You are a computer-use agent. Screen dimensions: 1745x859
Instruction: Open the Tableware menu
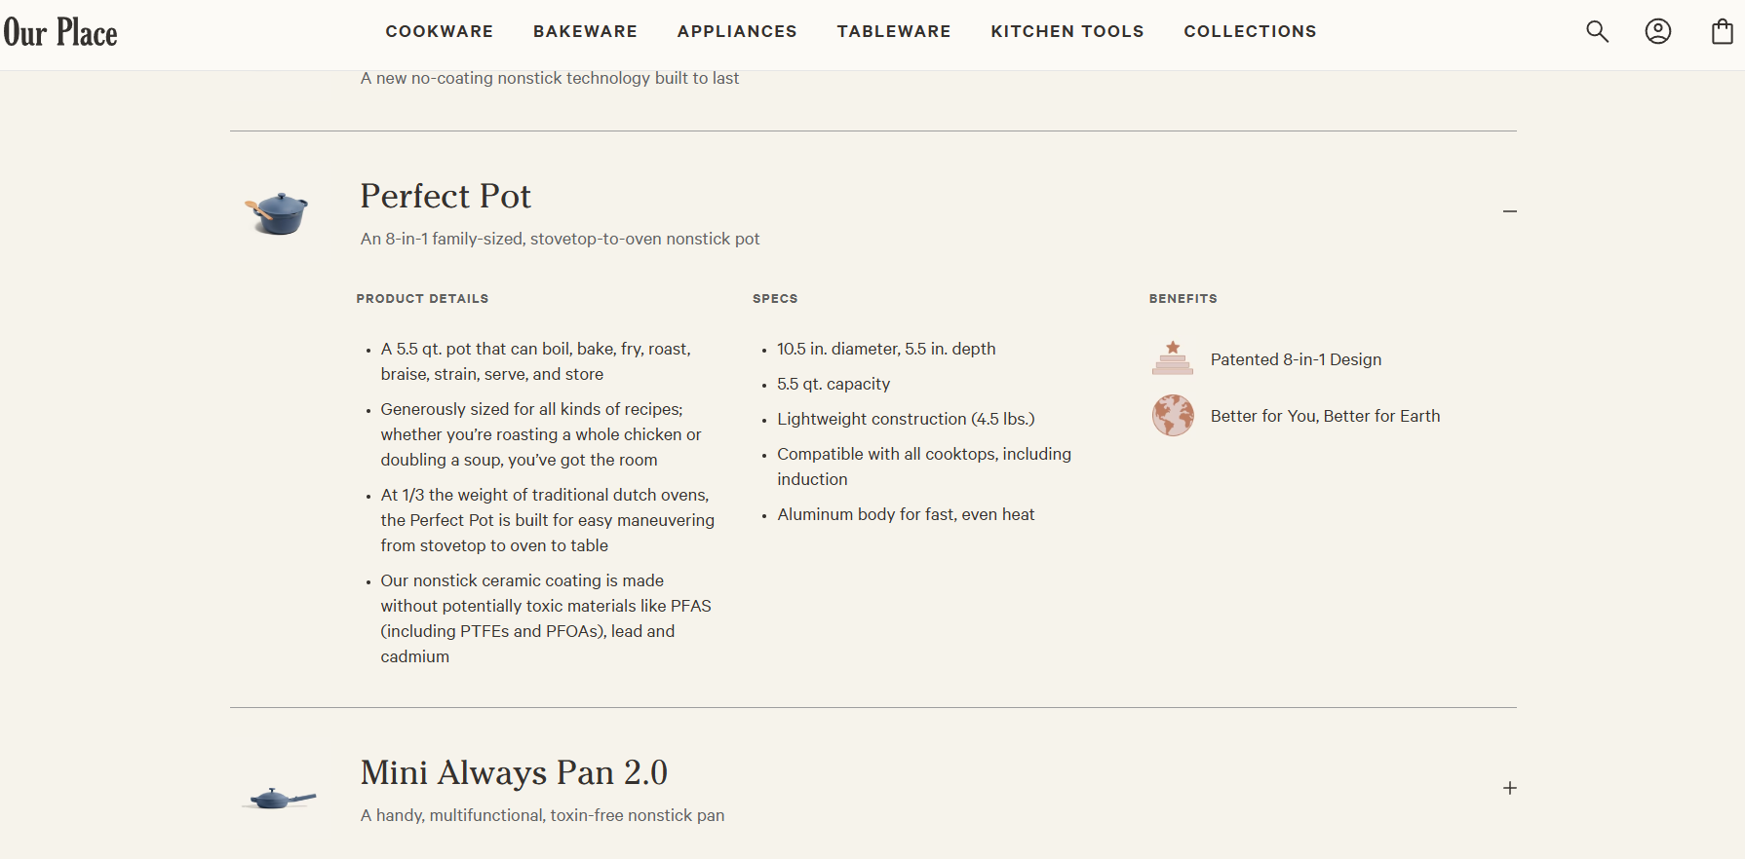tap(894, 31)
